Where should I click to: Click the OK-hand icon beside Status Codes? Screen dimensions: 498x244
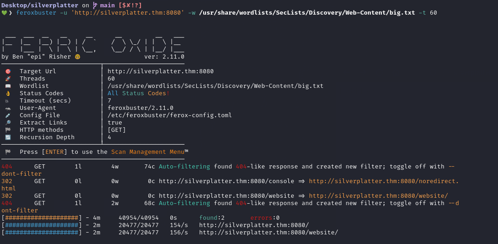click(8, 93)
